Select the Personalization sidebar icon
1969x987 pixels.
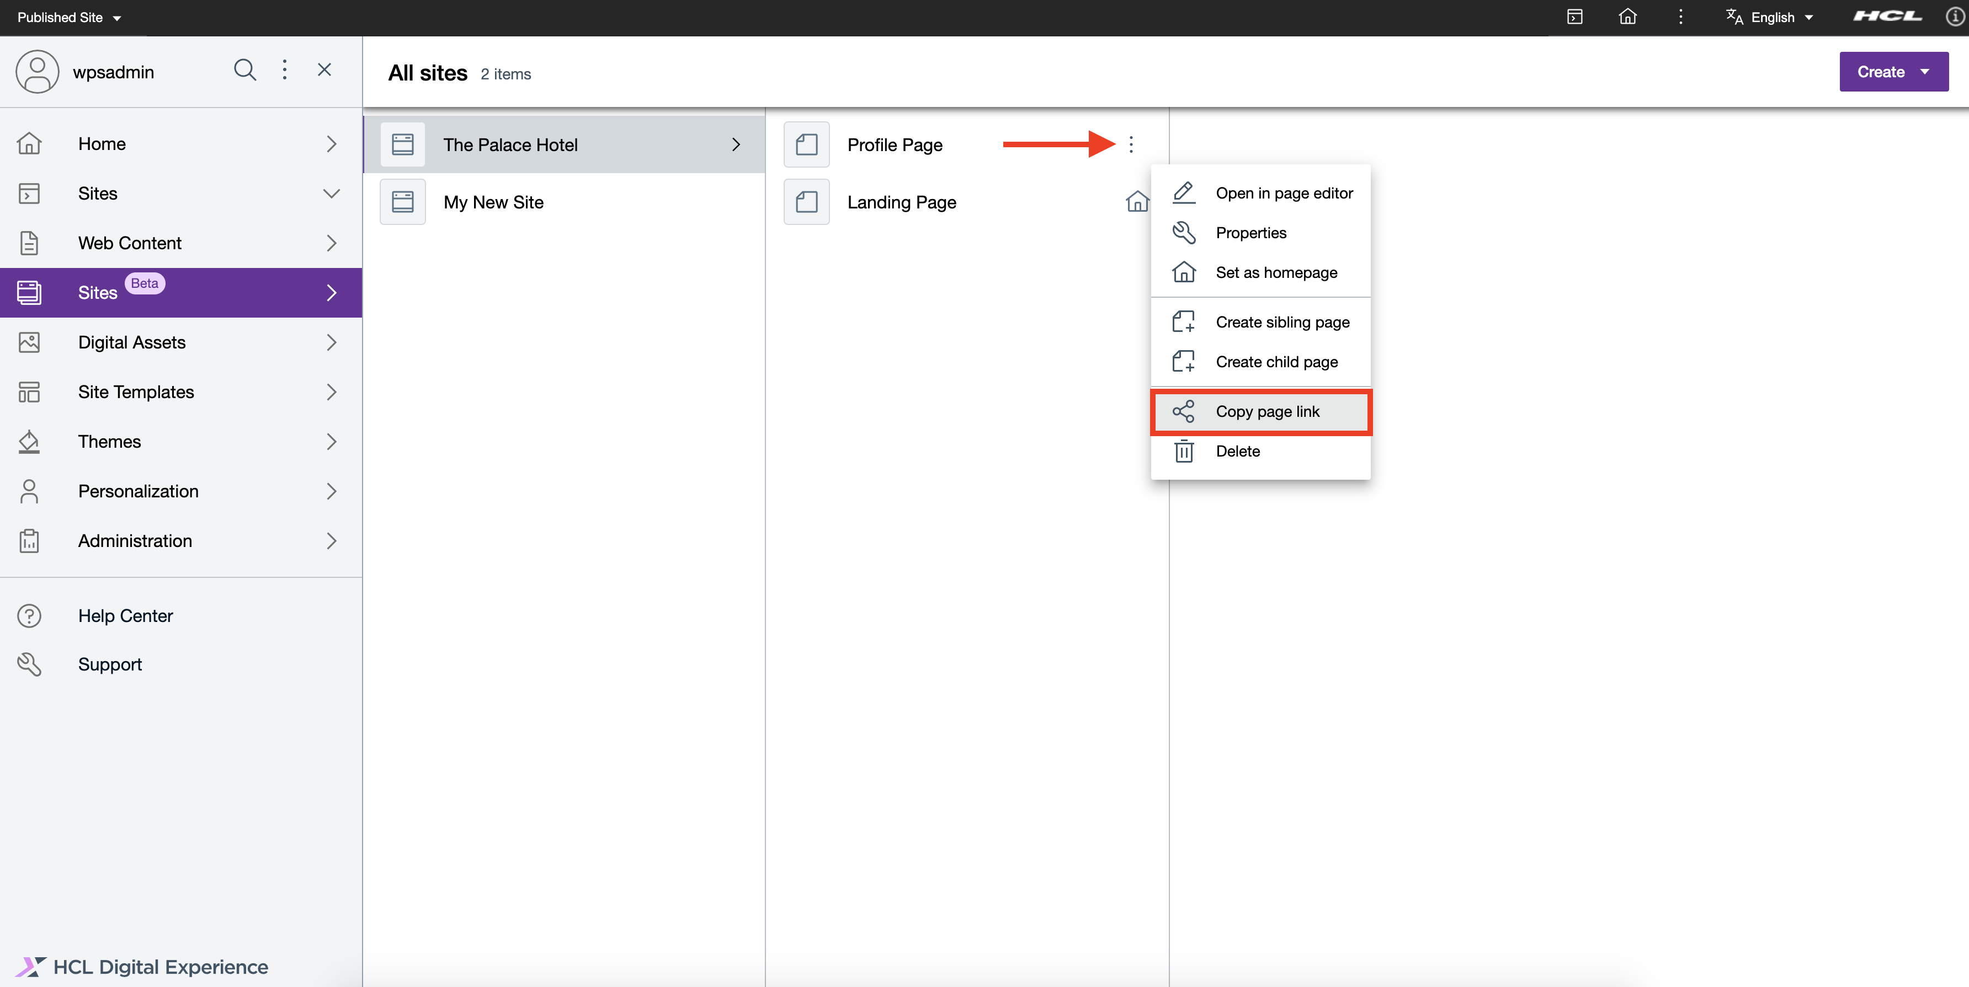pos(29,491)
